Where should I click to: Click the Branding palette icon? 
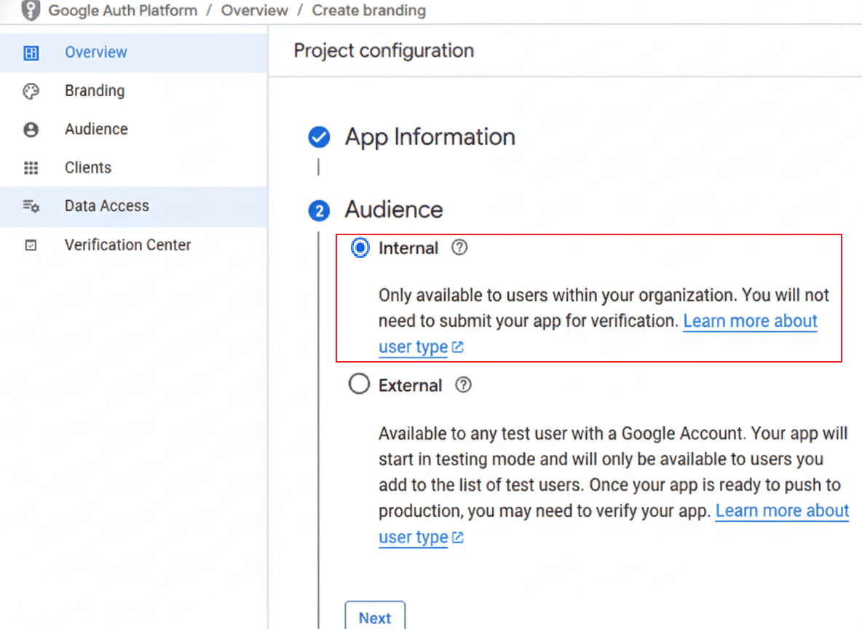coord(31,91)
